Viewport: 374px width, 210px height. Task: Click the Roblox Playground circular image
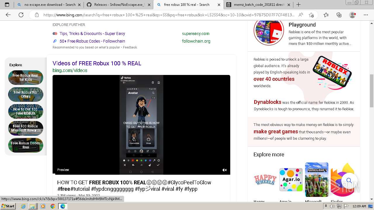pyautogui.click(x=269, y=30)
